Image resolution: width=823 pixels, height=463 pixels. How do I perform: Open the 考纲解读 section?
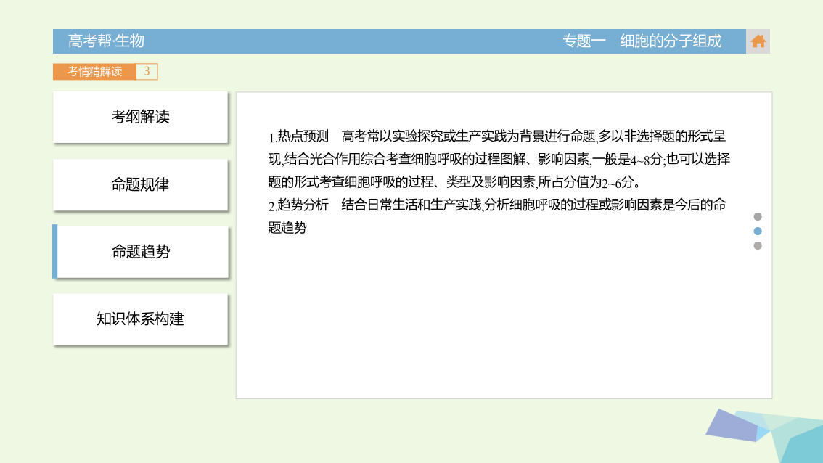[140, 117]
